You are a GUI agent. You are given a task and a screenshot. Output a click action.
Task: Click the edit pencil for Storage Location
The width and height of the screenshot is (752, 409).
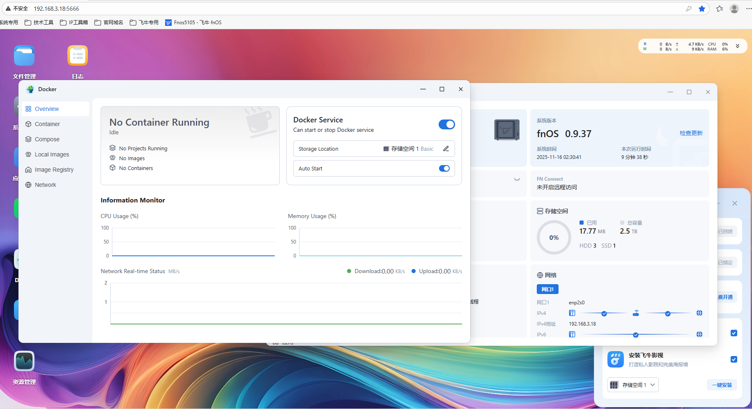[x=446, y=149]
